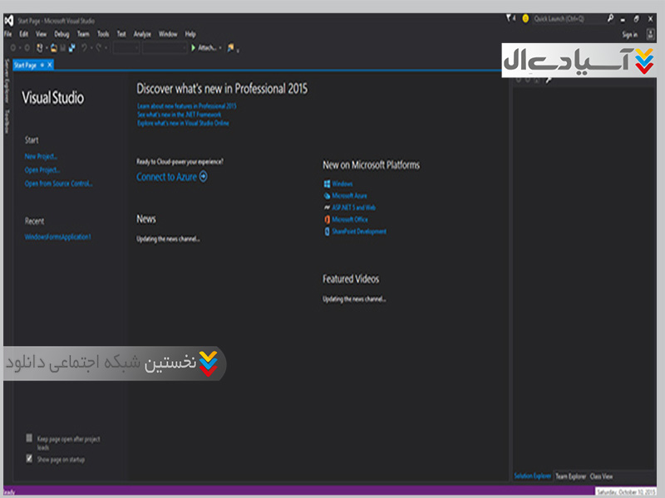Screen dimensions: 665x498
Task: Click the green Attach start arrow
Action: point(194,48)
